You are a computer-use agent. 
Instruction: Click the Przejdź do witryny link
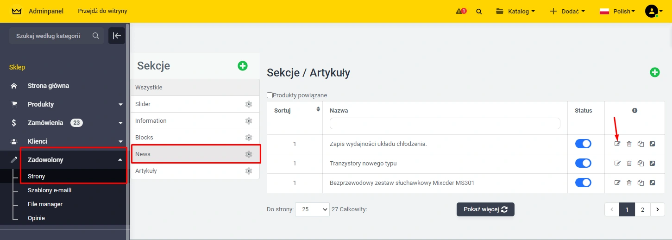click(x=102, y=11)
